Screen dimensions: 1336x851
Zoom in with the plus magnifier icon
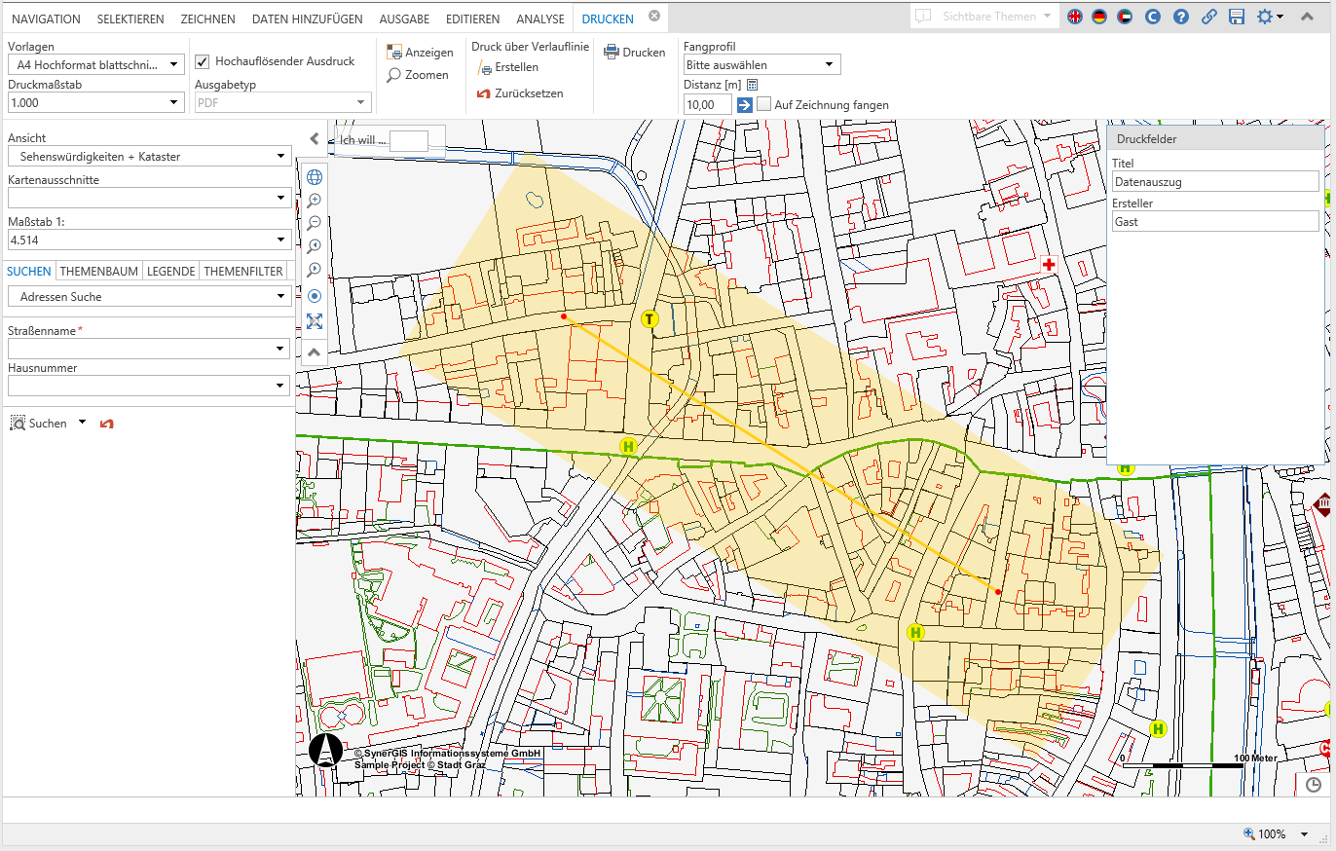point(315,200)
